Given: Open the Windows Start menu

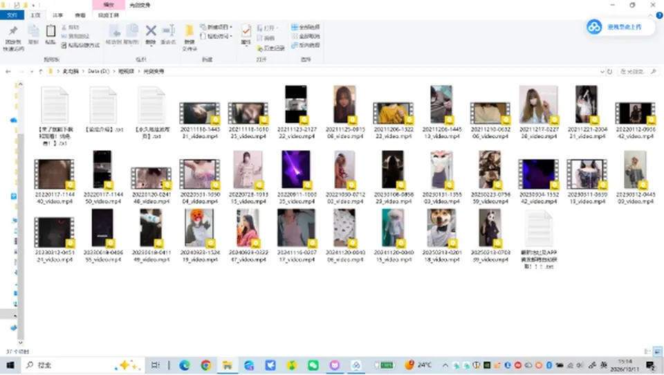Looking at the screenshot, I should (10, 365).
